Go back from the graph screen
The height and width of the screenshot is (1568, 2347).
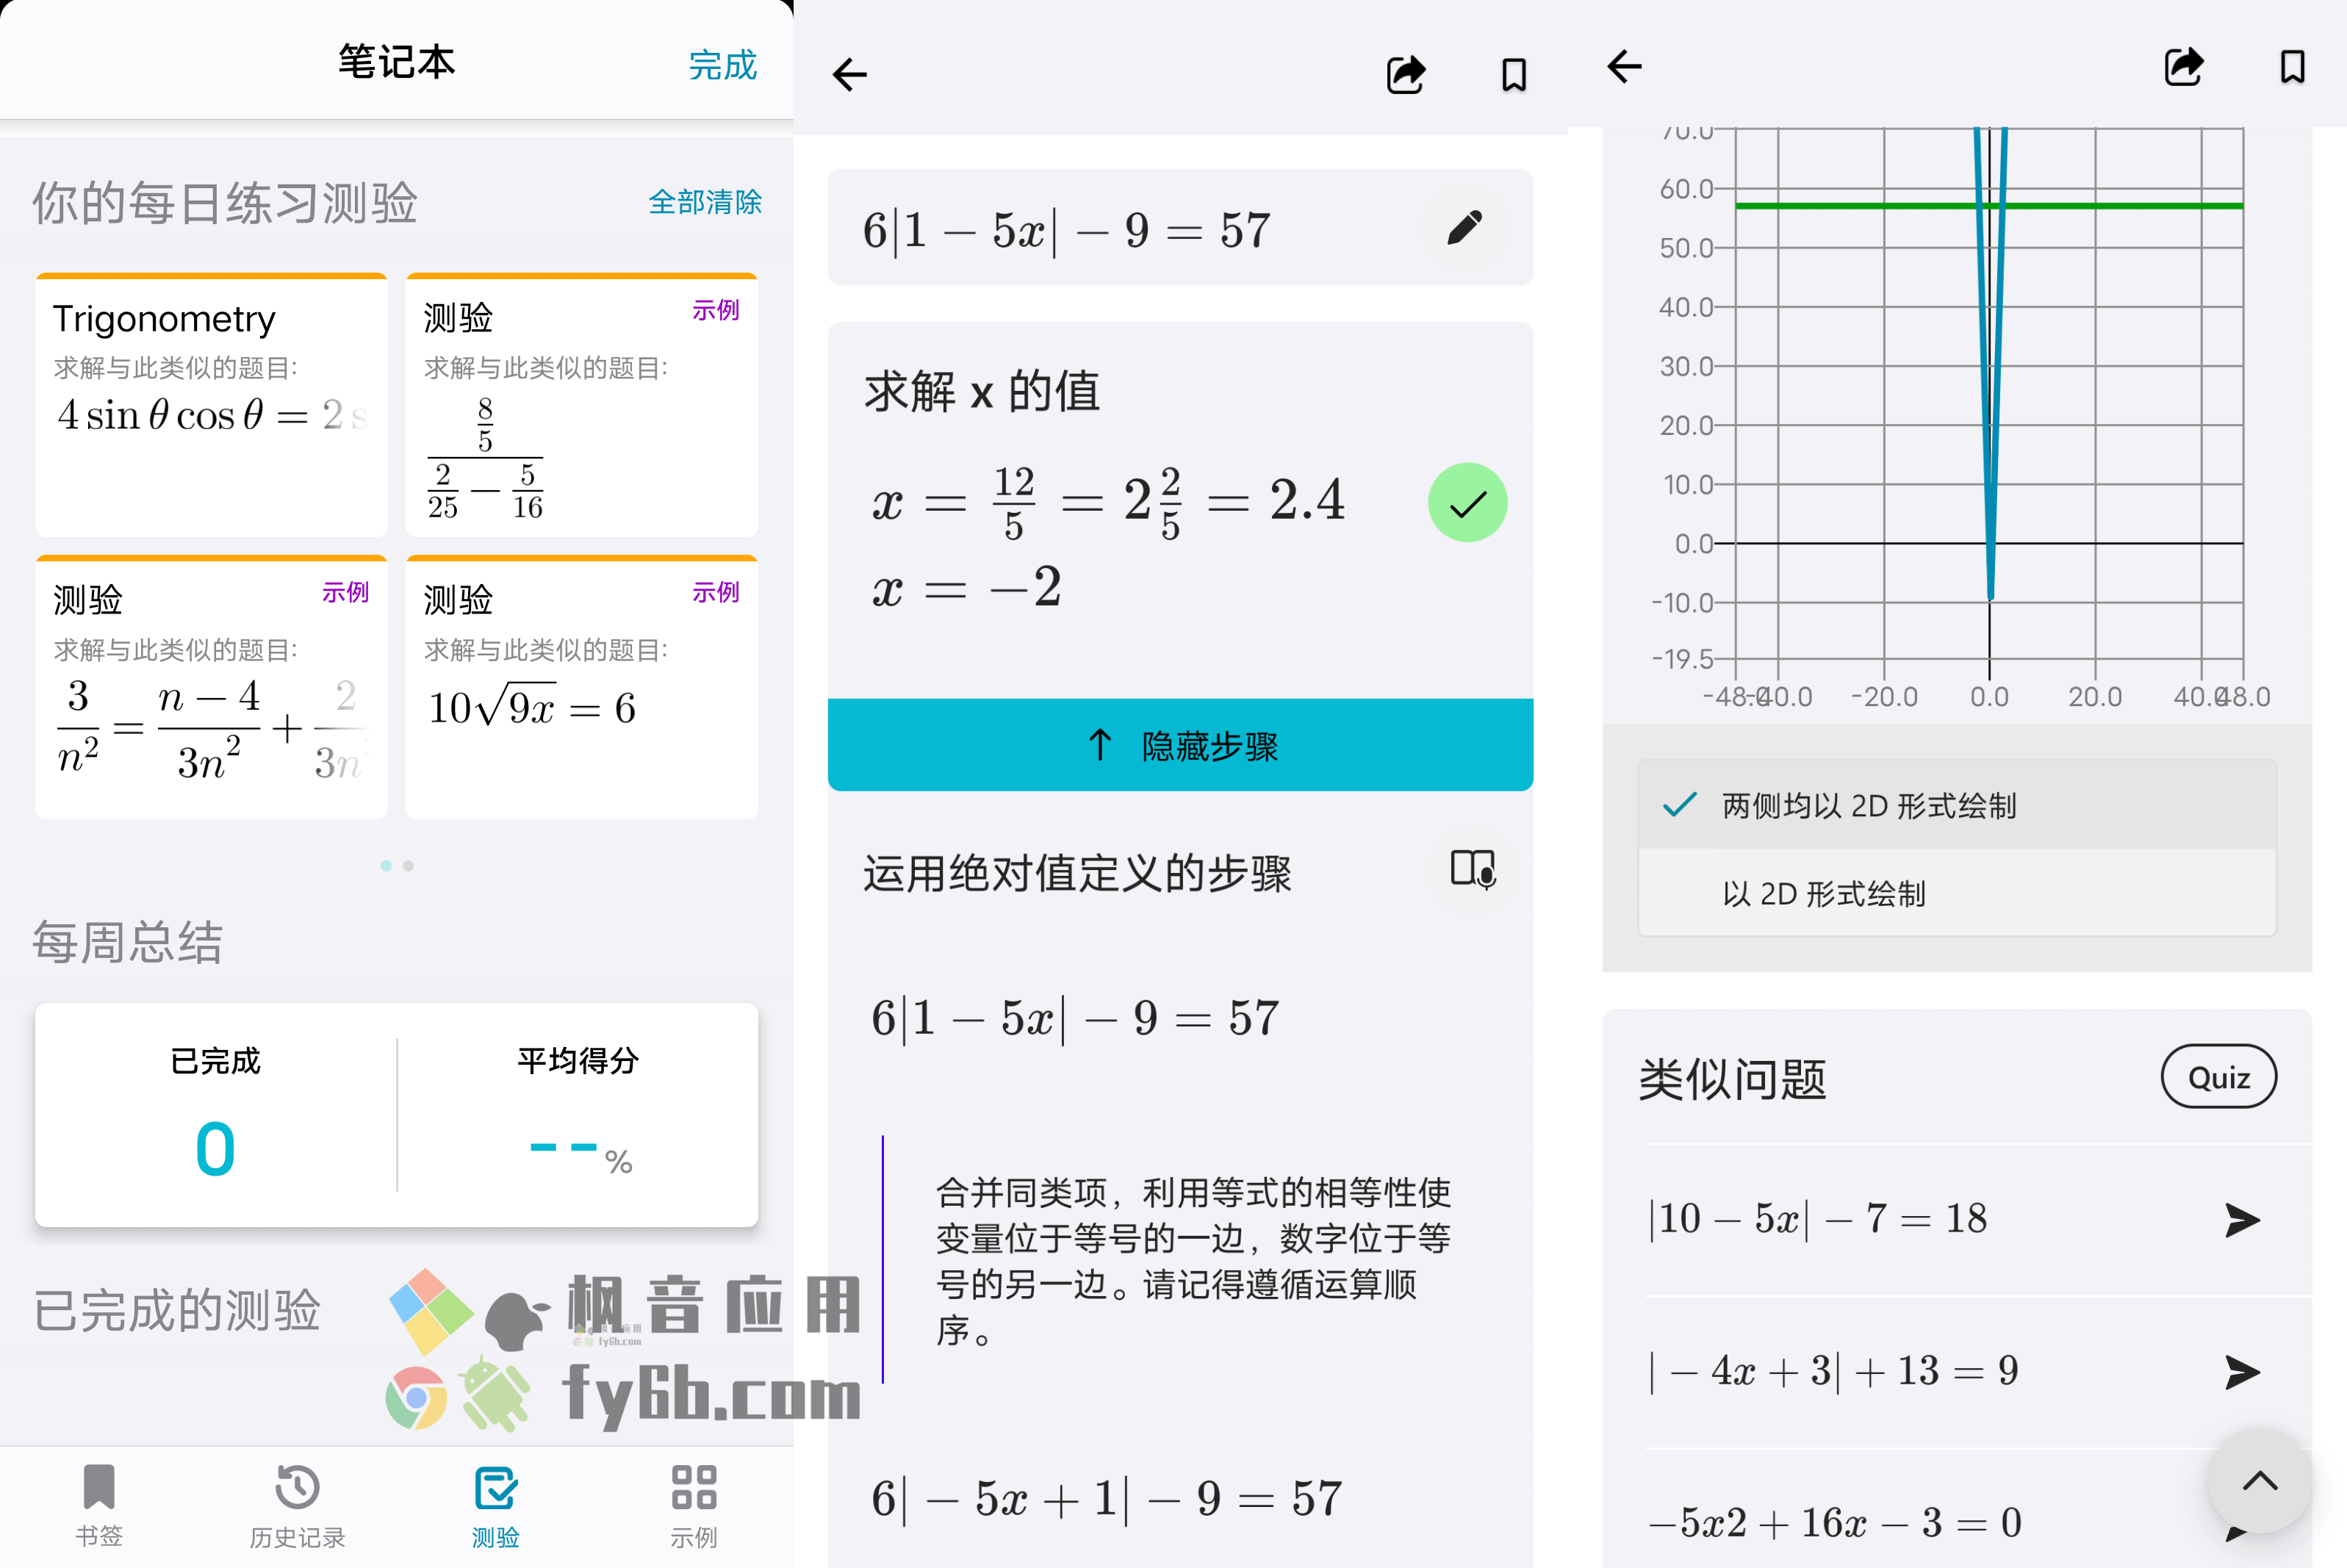point(1625,67)
